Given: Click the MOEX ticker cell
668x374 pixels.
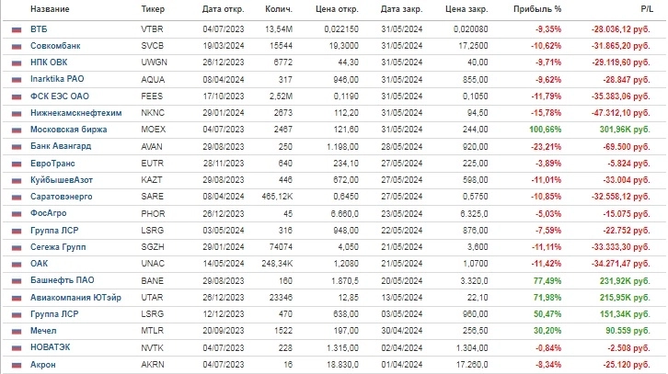Looking at the screenshot, I should [154, 129].
